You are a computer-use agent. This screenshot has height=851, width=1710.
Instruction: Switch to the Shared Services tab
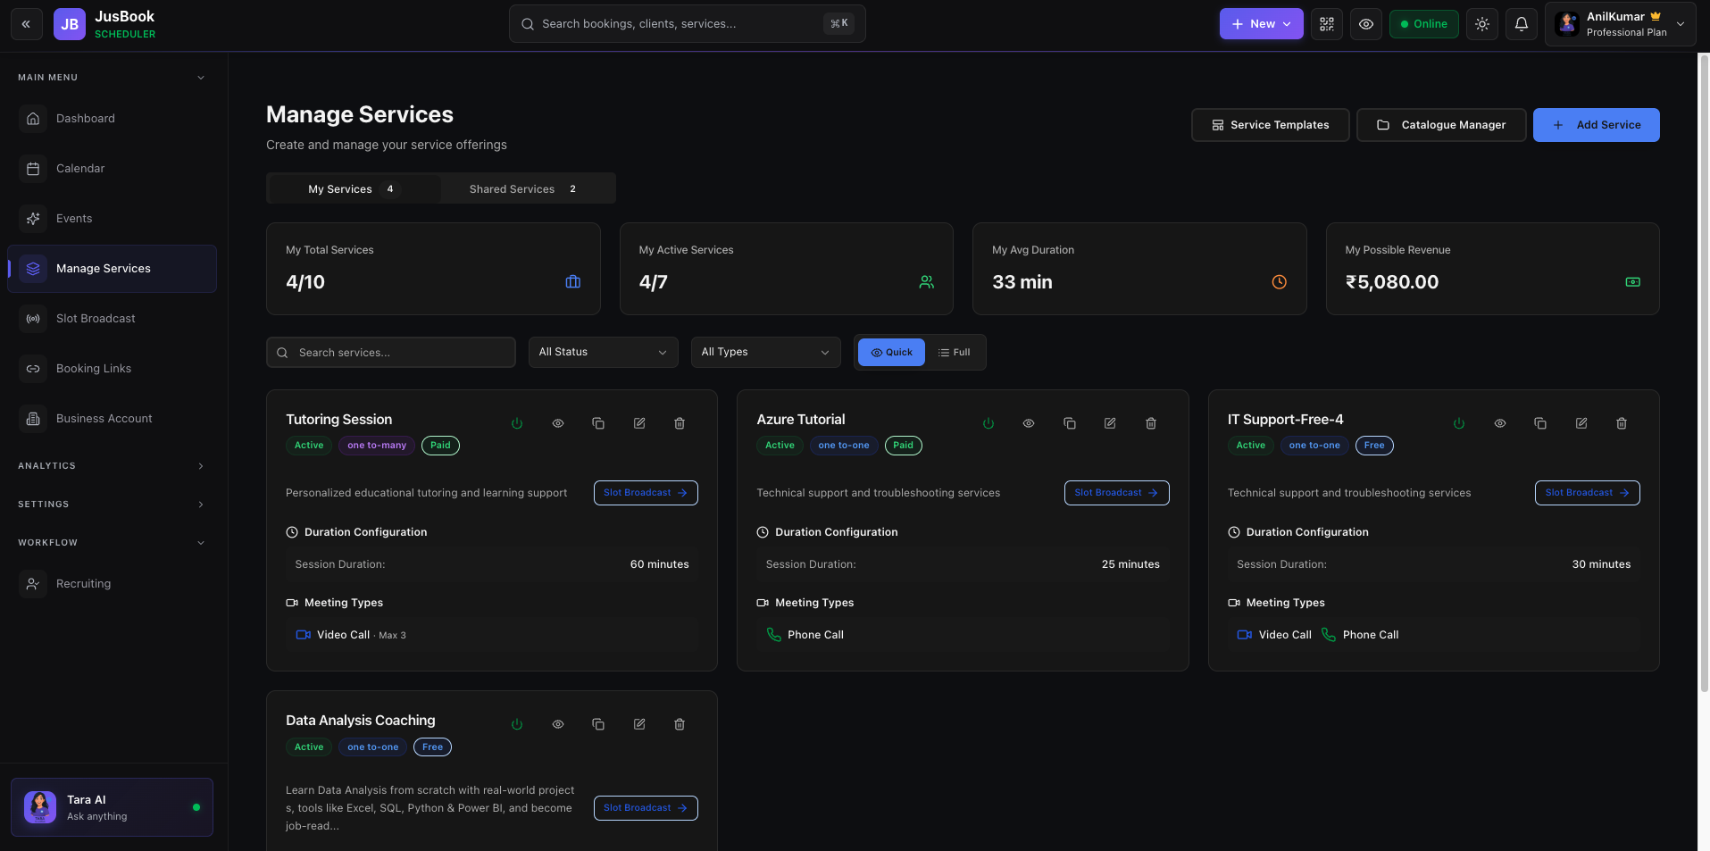pyautogui.click(x=511, y=188)
